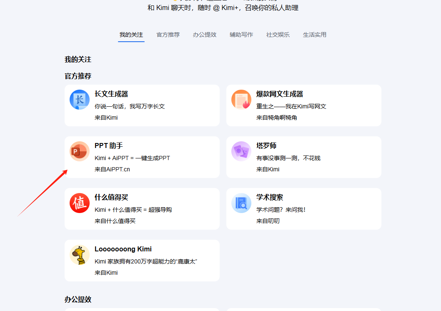Open the 长文生成器 card title
The height and width of the screenshot is (311, 441).
click(x=111, y=94)
